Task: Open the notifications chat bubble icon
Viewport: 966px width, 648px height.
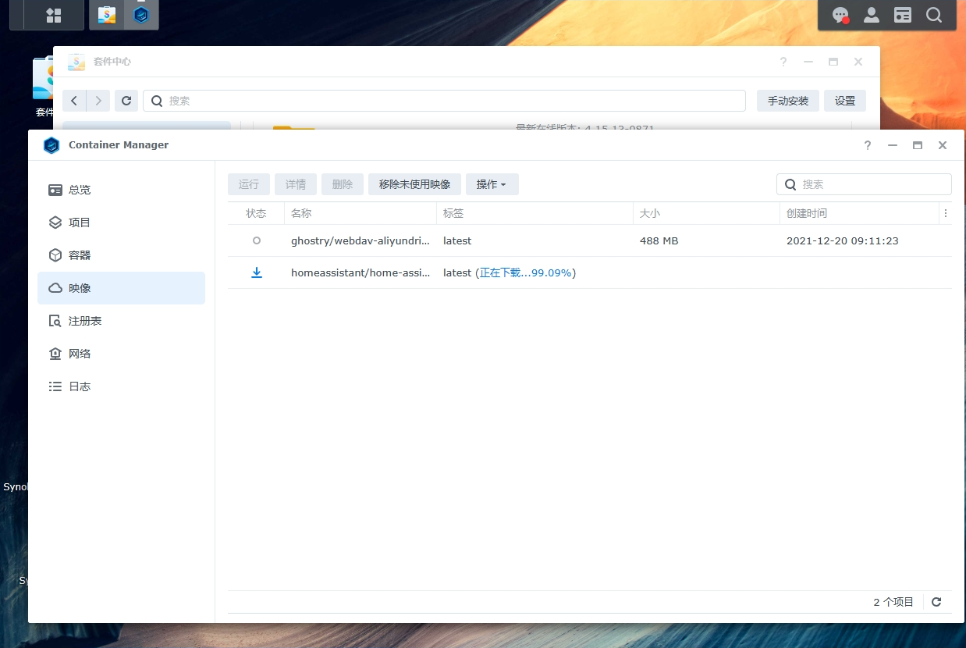Action: point(840,15)
